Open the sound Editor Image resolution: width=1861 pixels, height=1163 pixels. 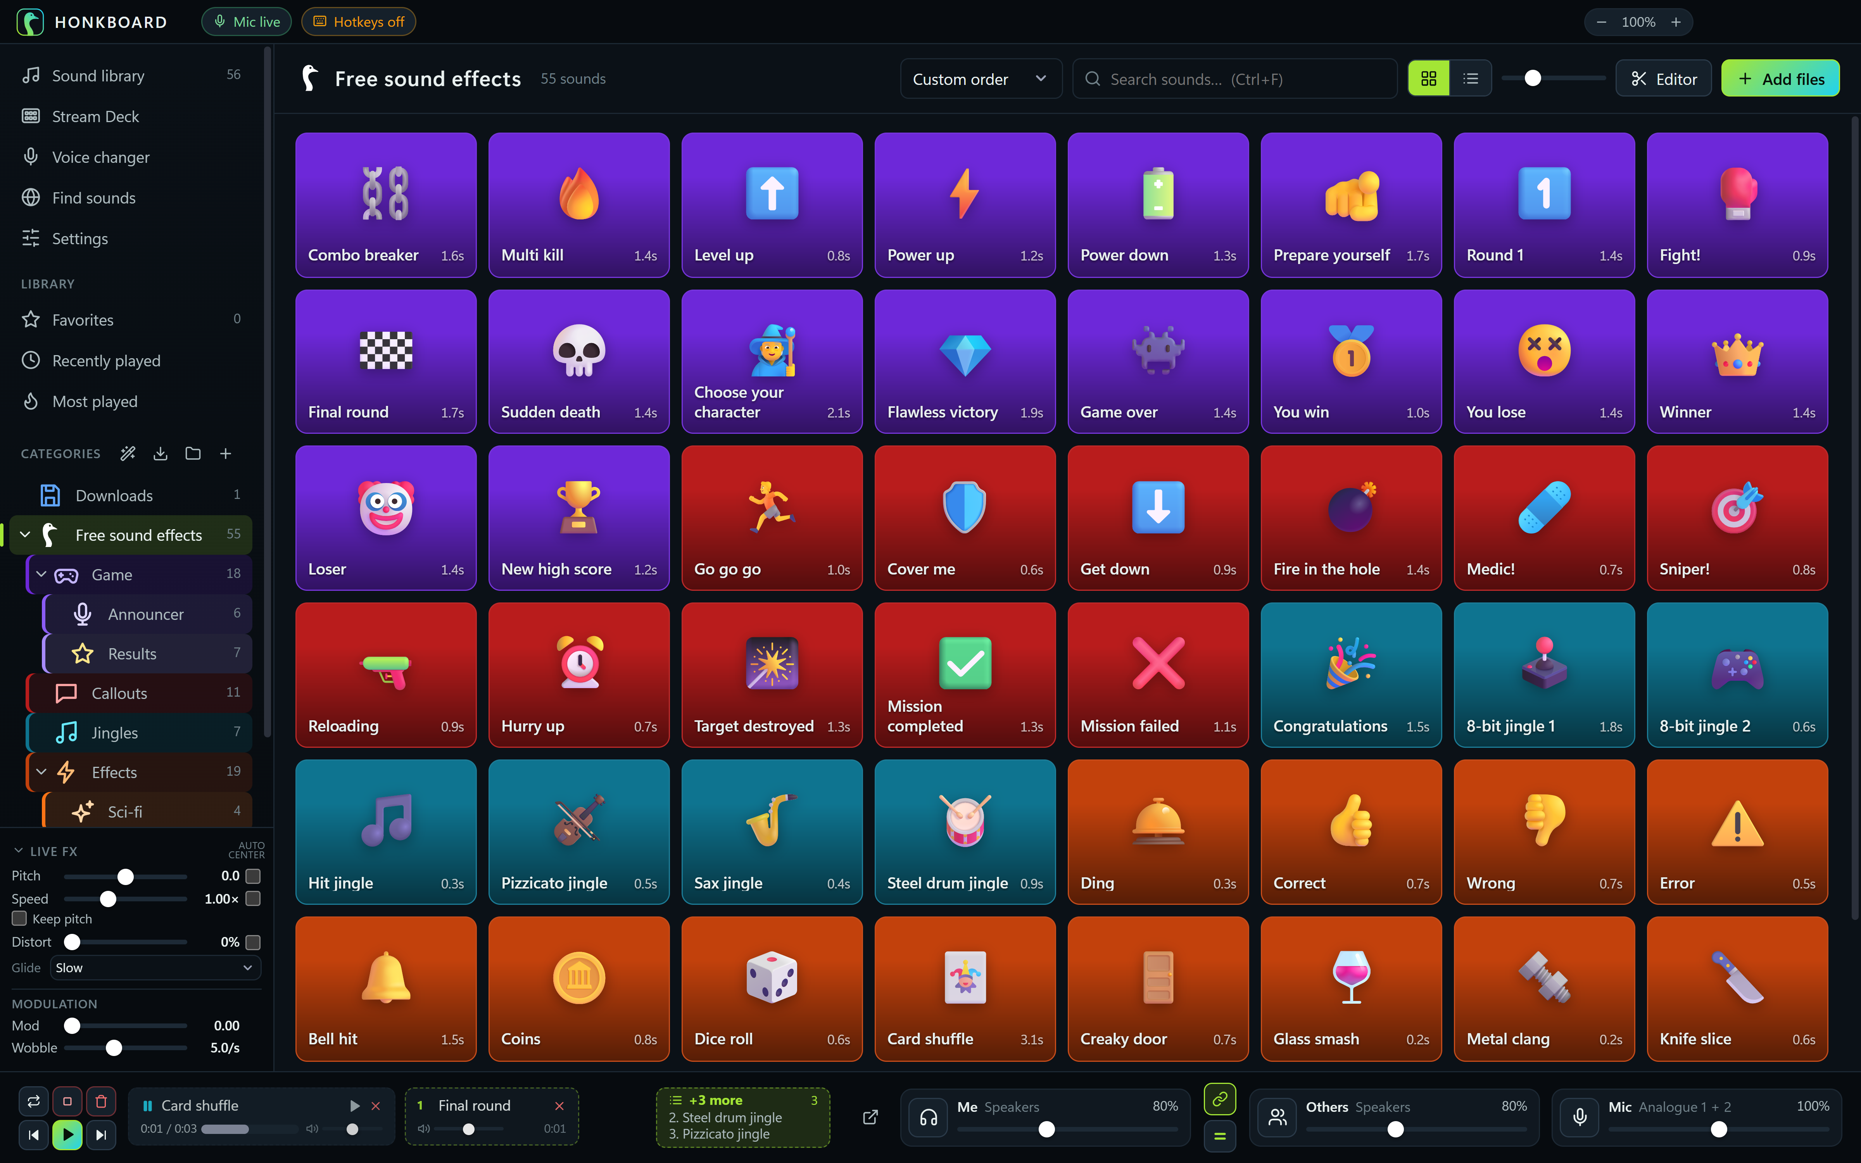(x=1663, y=78)
